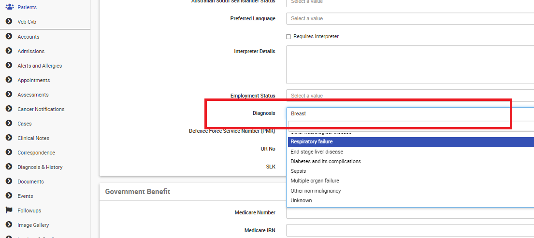Open the Events section
The image size is (534, 238).
[x=25, y=196]
